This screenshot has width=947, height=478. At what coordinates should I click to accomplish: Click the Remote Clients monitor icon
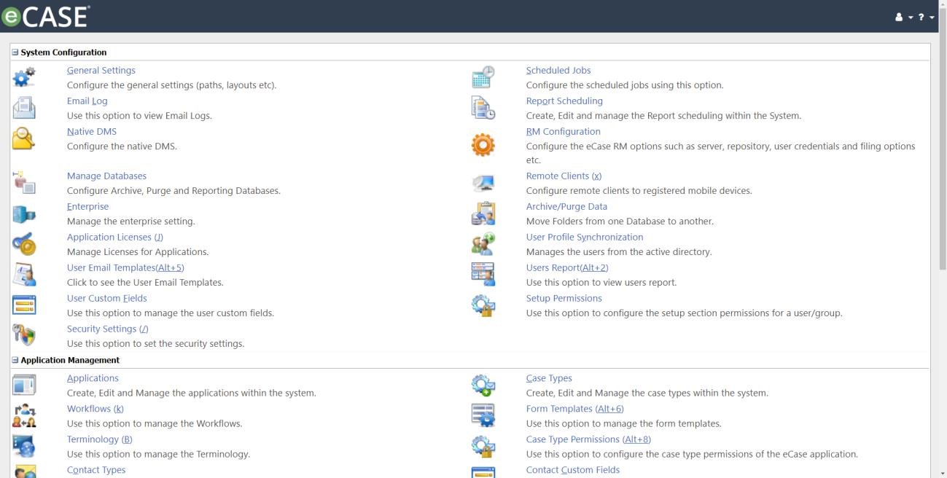point(483,183)
